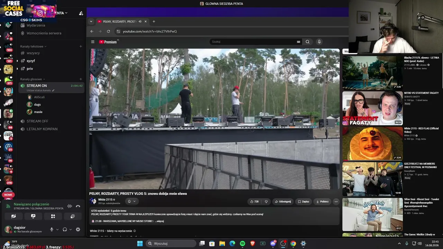Disconnect from the Discord voice call

78,206
